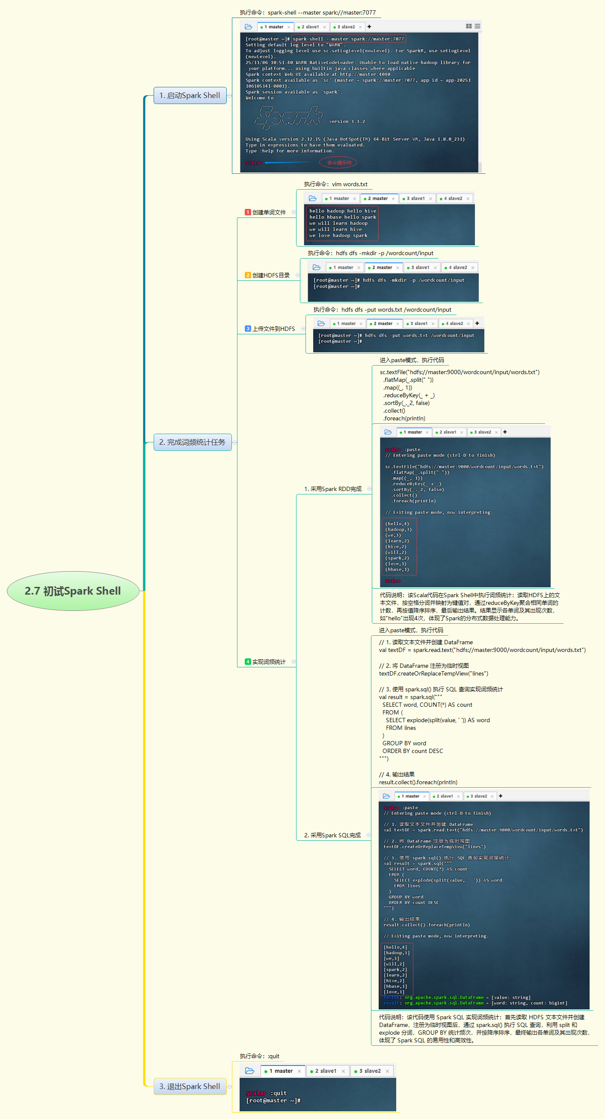
Task: Add a new tab in the Spark RDD terminal
Action: tap(505, 432)
